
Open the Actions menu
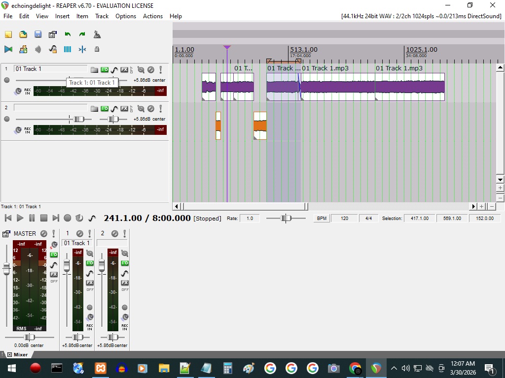[x=153, y=16]
